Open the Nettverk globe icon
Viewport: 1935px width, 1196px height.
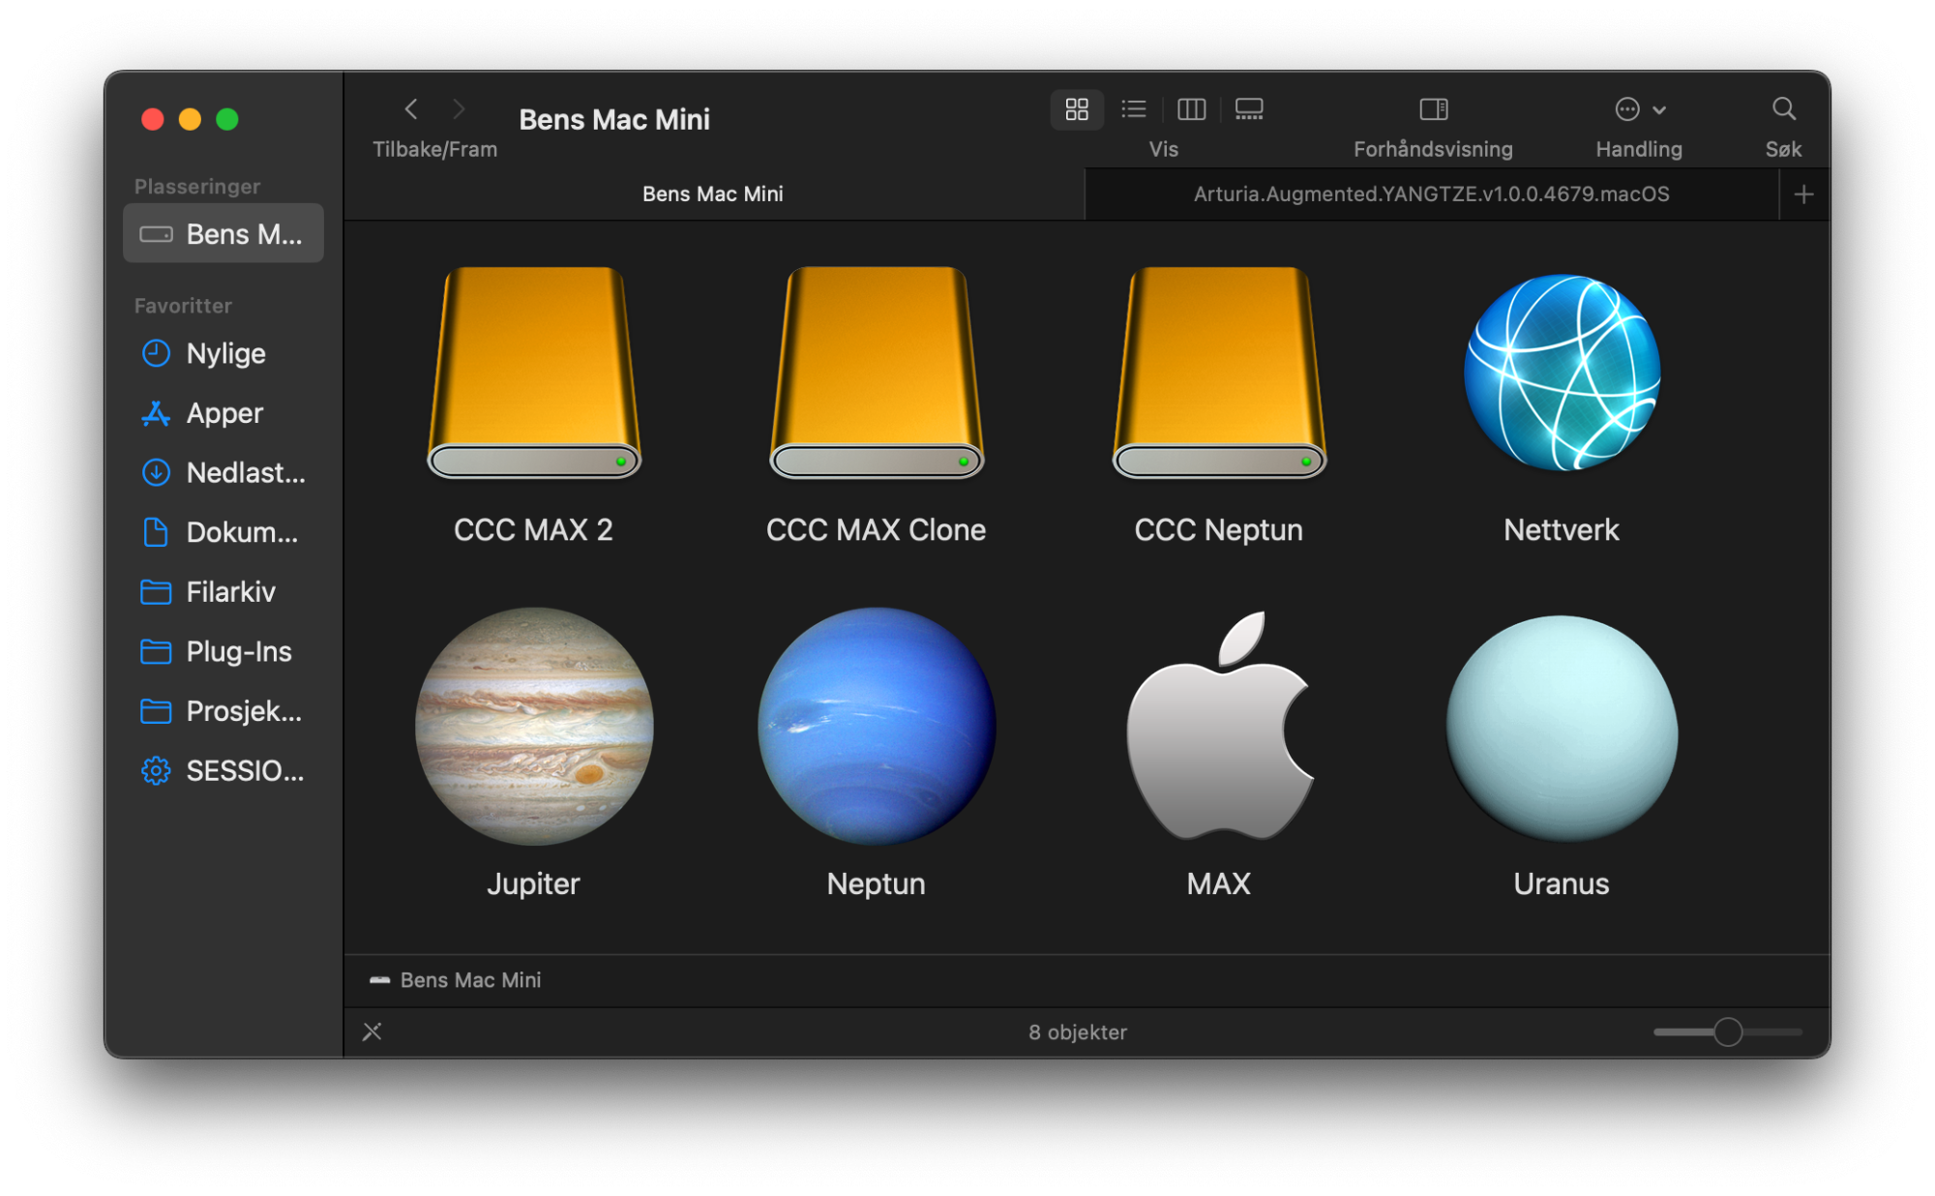click(1562, 373)
